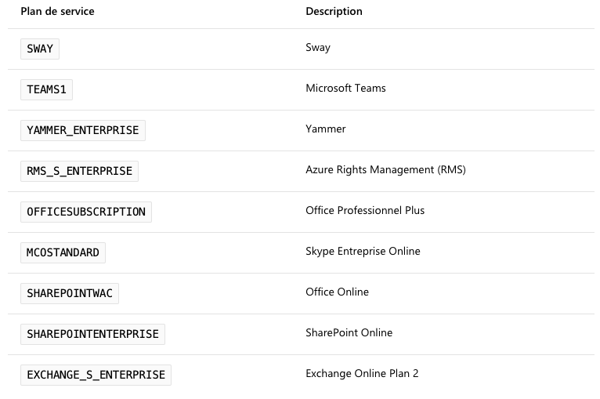This screenshot has height=399, width=600.
Task: Click Exchange Online Plan 2 text
Action: 362,373
